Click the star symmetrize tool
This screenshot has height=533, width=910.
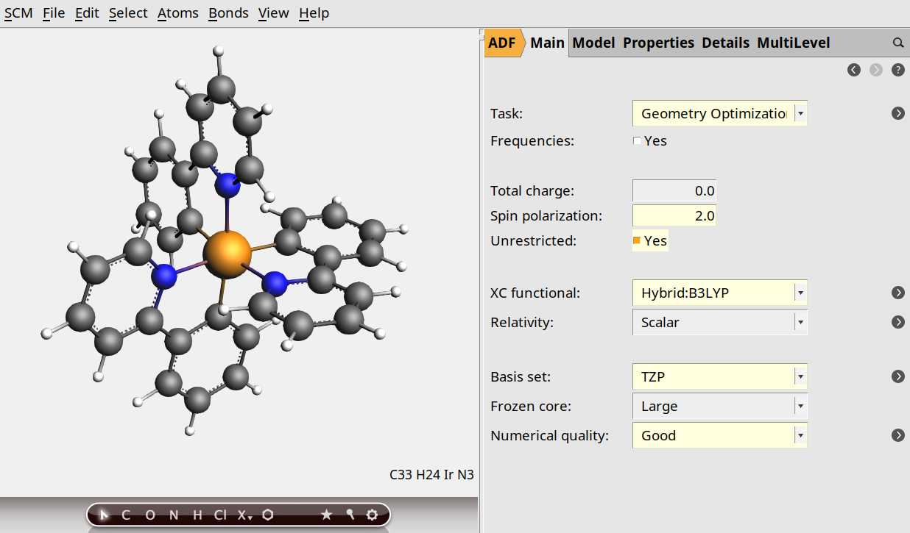pyautogui.click(x=327, y=515)
